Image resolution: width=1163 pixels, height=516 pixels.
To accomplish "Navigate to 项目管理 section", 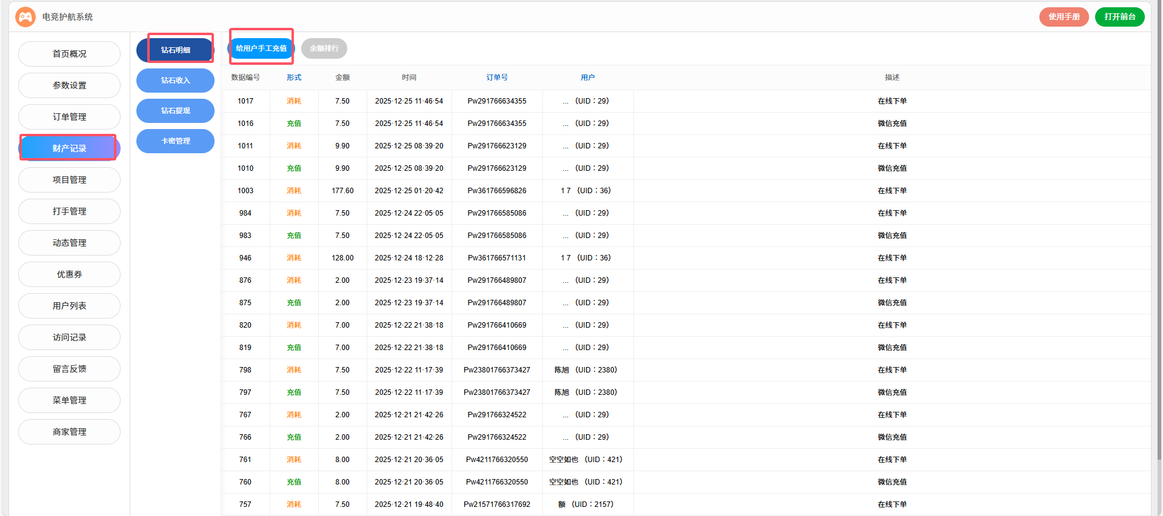I will pos(69,180).
